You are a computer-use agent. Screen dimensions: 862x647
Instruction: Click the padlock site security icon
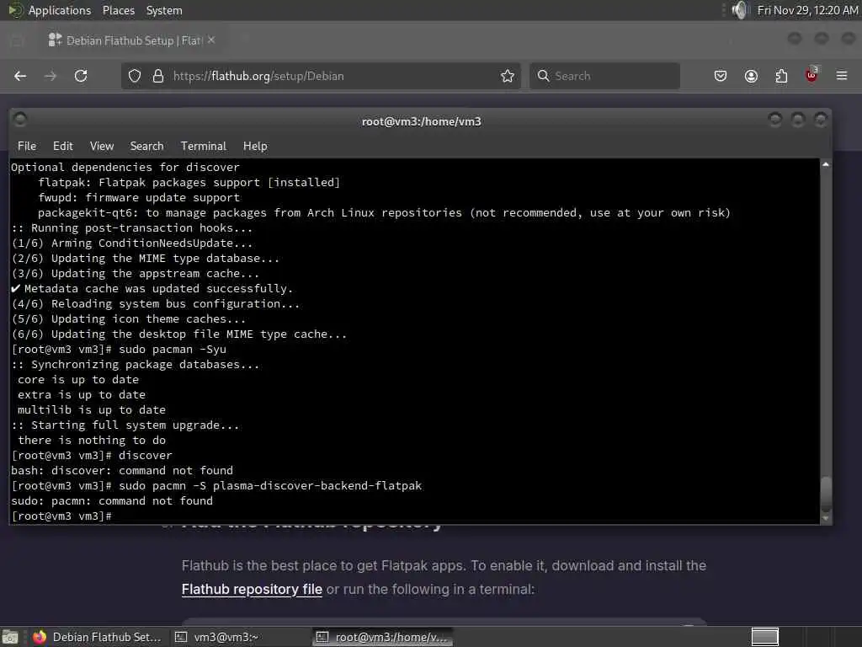point(158,76)
